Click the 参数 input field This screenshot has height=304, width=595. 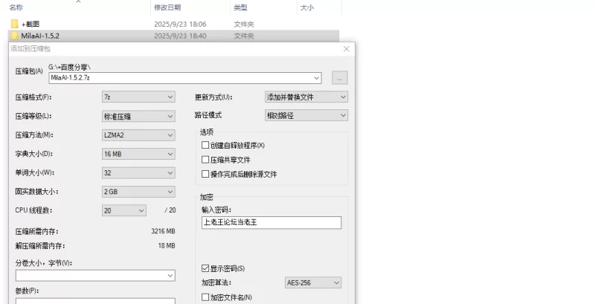[95, 301]
